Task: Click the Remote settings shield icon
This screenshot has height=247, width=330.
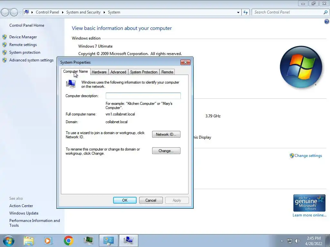Action: pyautogui.click(x=5, y=45)
